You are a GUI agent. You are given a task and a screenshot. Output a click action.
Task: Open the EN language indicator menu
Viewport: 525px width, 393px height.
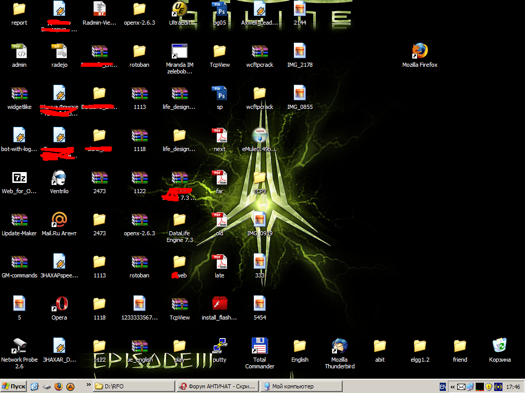point(443,386)
